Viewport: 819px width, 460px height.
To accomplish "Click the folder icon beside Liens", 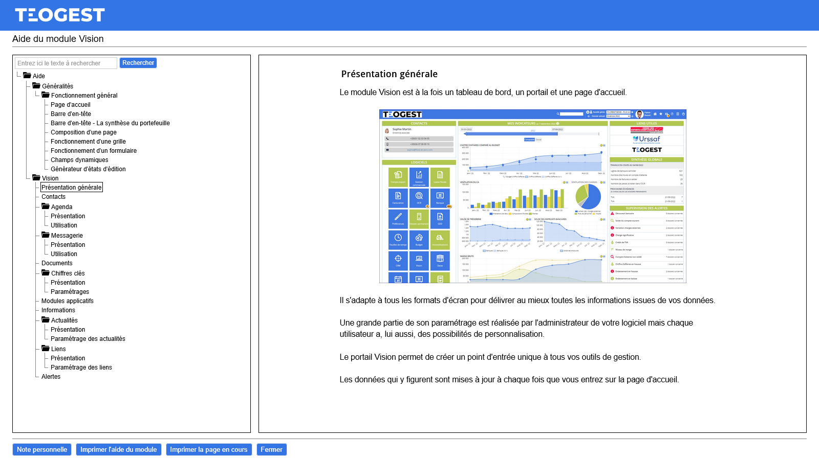I will (46, 349).
